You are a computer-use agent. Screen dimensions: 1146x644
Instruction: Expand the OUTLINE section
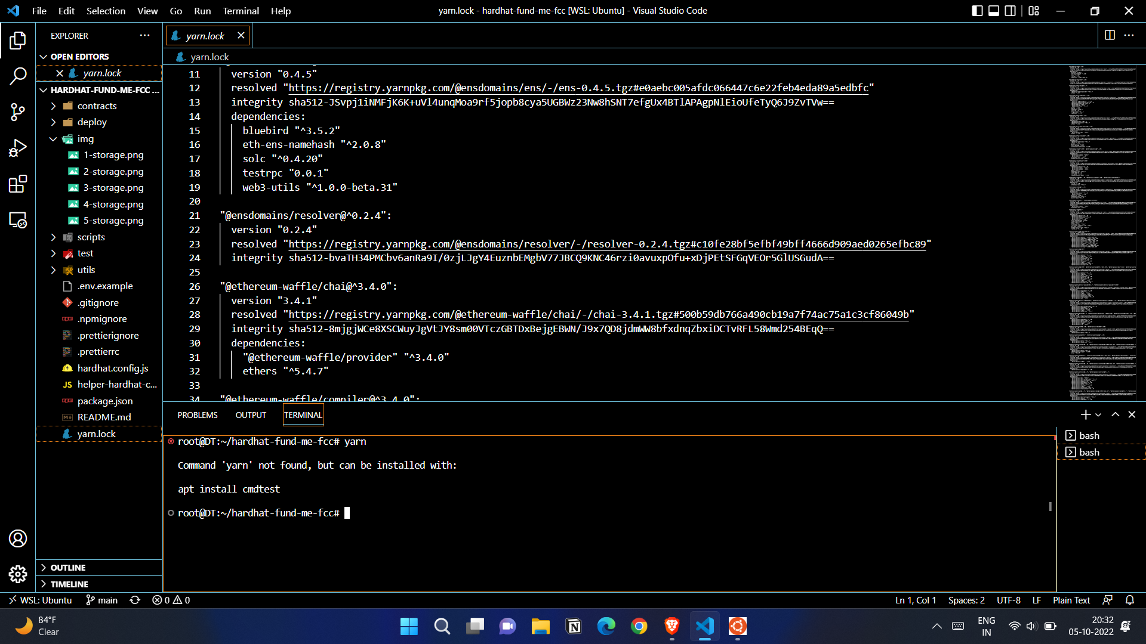point(98,568)
